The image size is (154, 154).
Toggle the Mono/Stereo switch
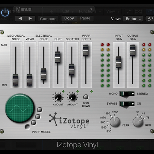(127, 94)
